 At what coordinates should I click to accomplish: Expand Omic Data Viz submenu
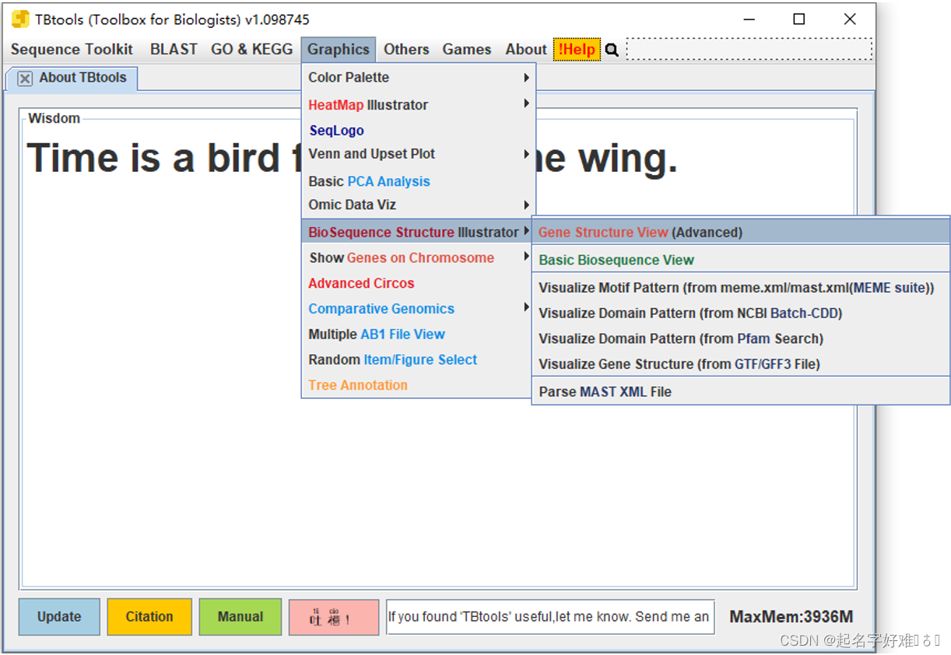point(419,205)
